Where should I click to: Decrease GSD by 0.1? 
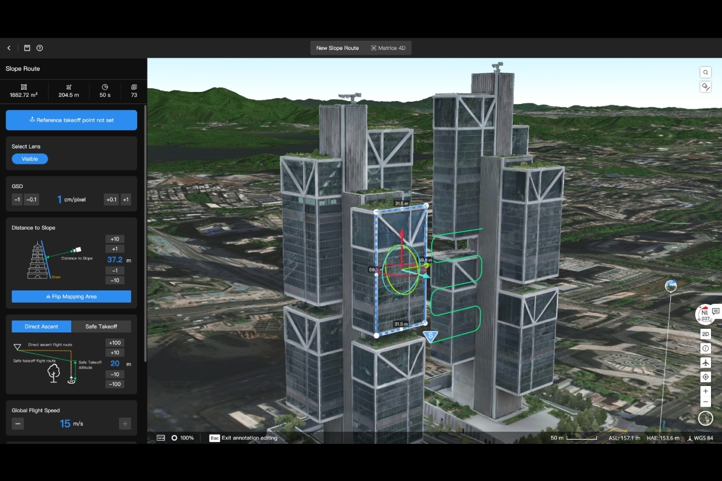point(32,200)
